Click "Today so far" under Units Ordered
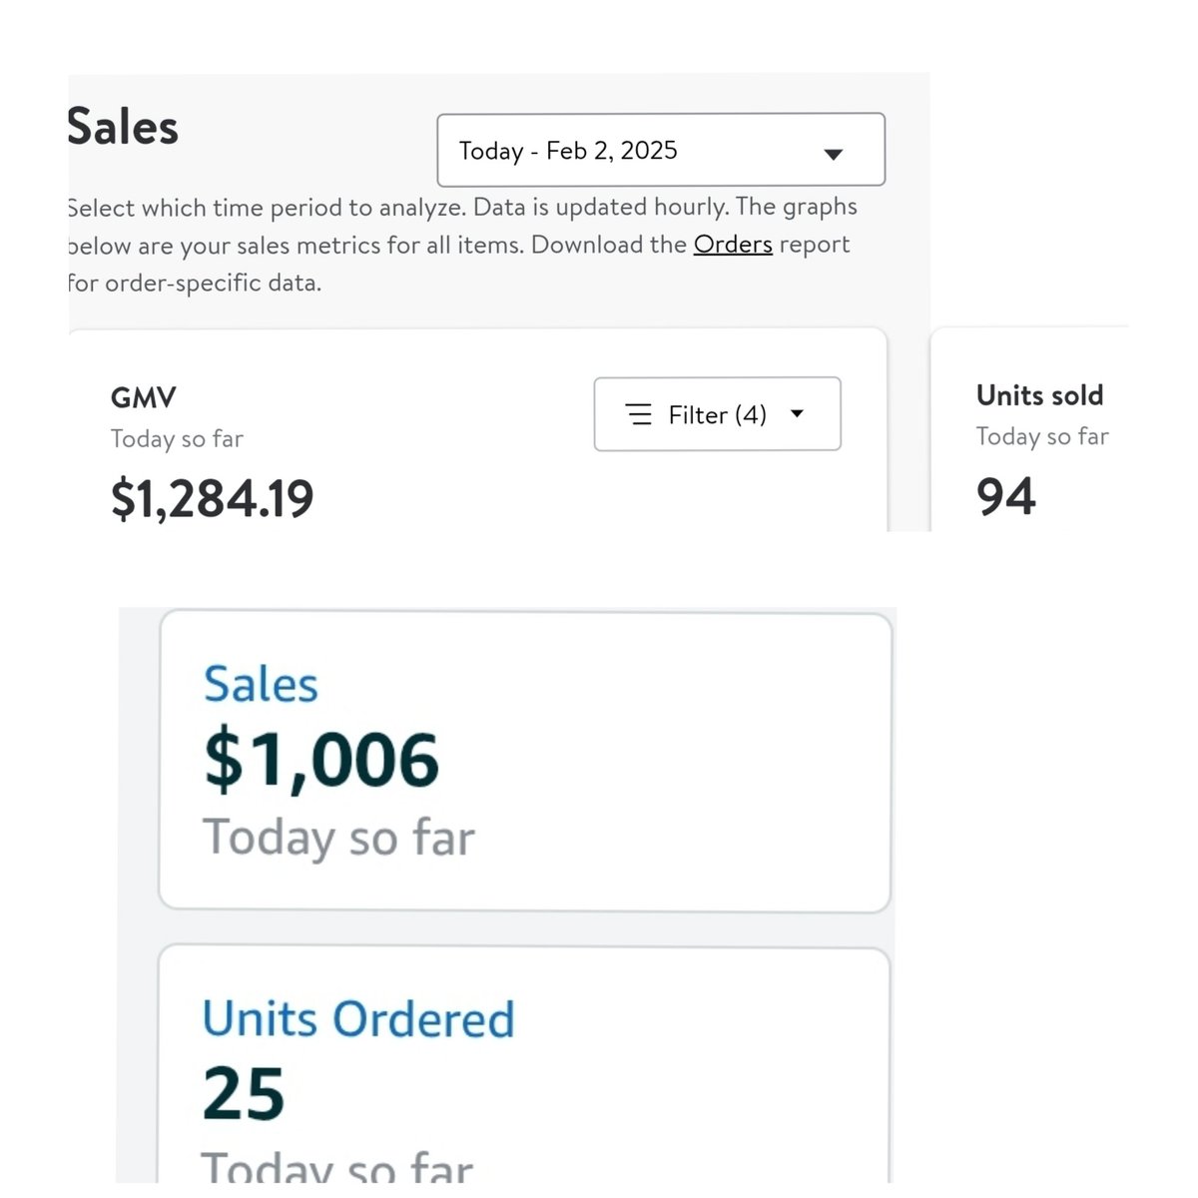This screenshot has width=1198, height=1198. pyautogui.click(x=336, y=1168)
